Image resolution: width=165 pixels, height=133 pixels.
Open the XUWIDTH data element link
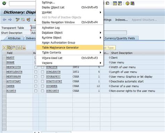(52, 67)
